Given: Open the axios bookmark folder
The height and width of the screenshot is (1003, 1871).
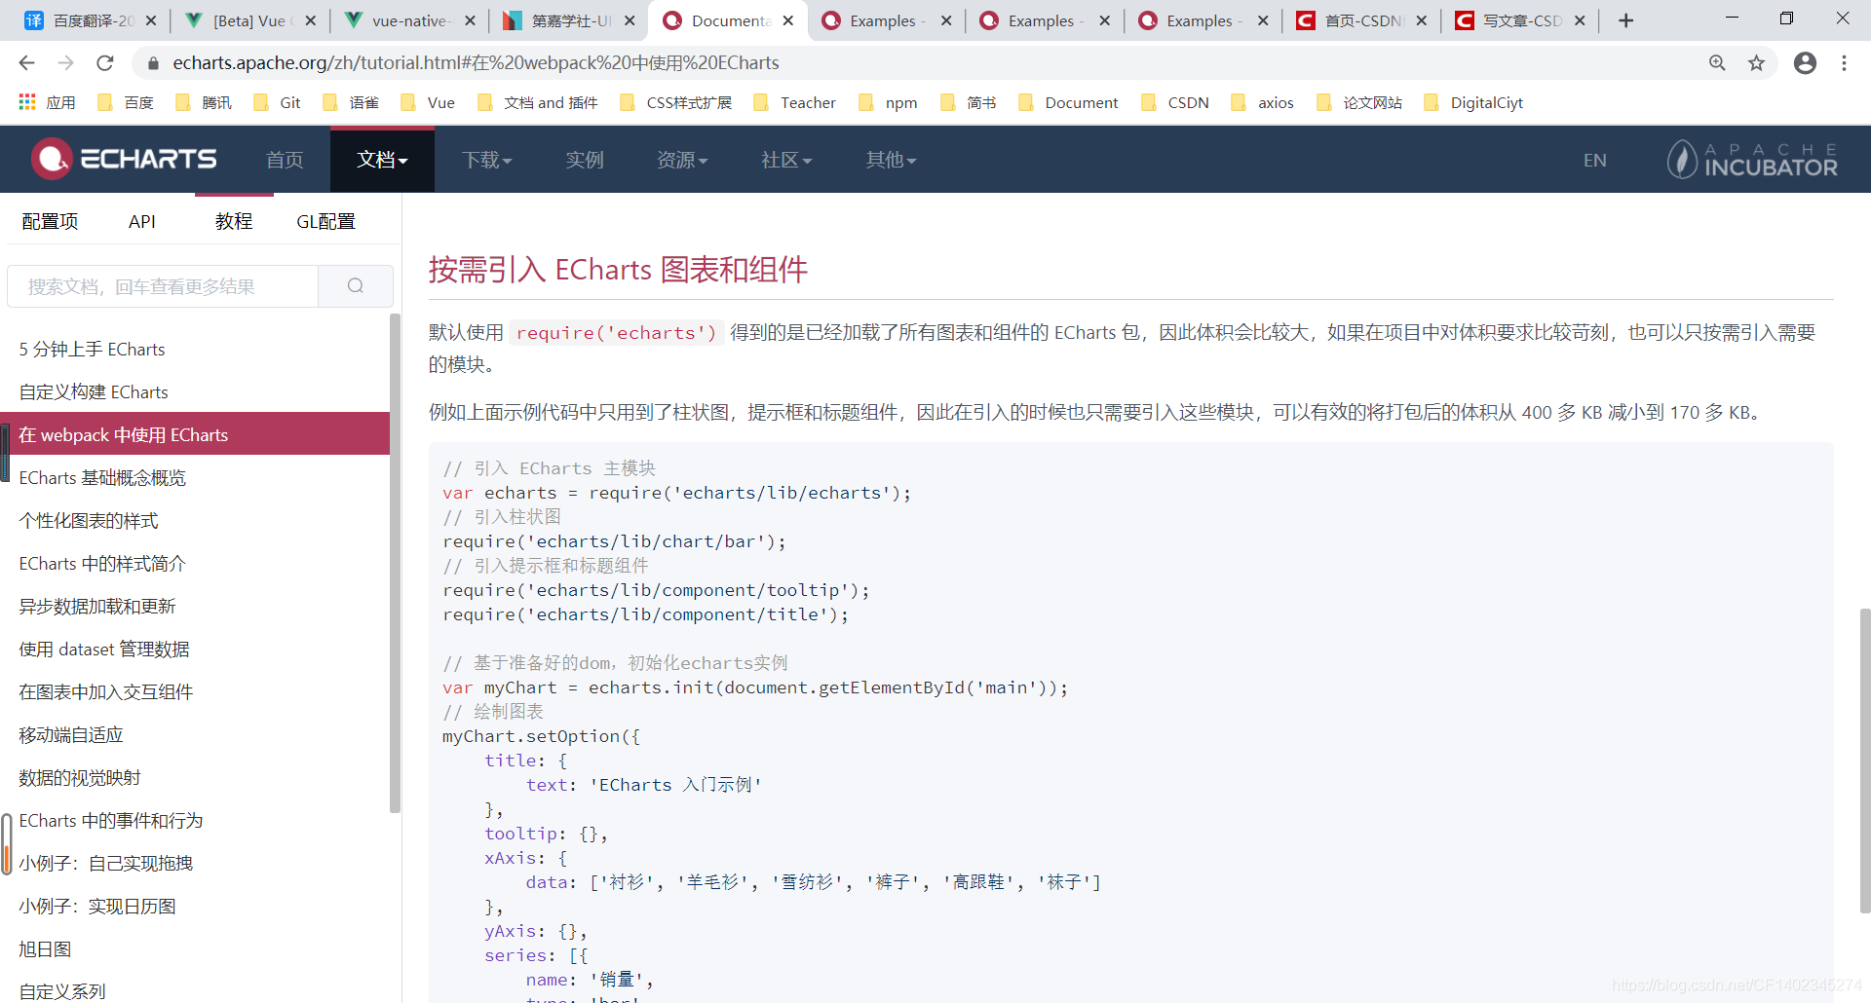Looking at the screenshot, I should coord(1262,102).
